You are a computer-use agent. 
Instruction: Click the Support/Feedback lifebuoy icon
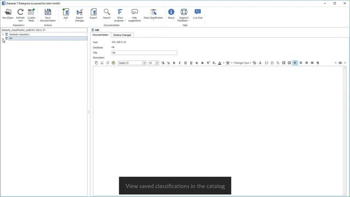[184, 12]
